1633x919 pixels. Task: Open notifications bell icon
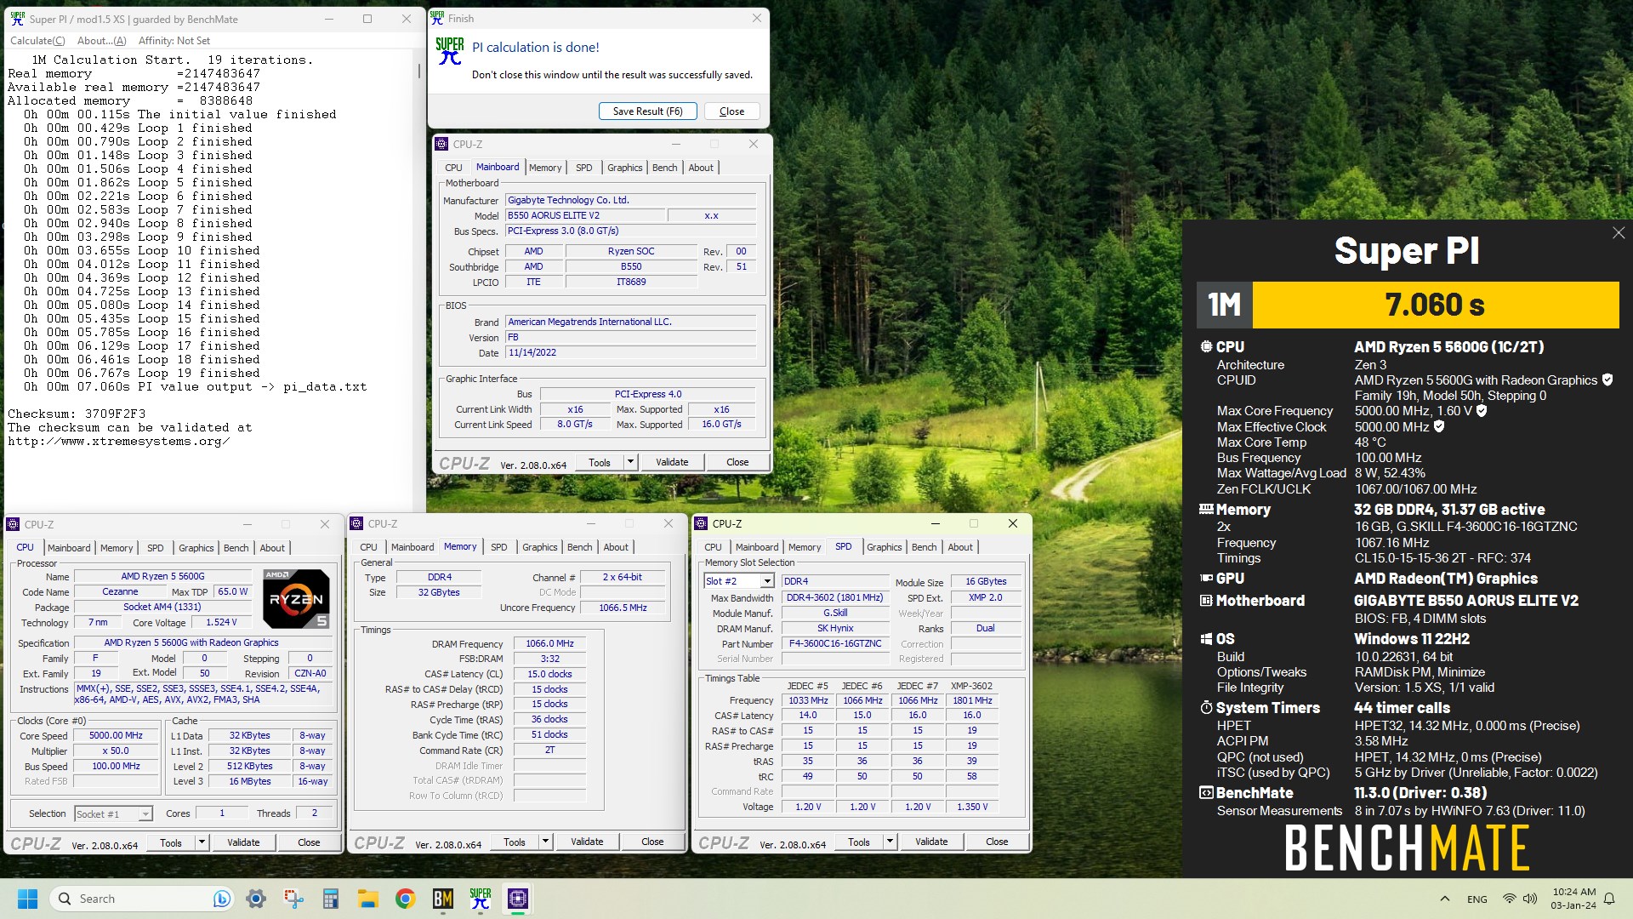pos(1609,899)
